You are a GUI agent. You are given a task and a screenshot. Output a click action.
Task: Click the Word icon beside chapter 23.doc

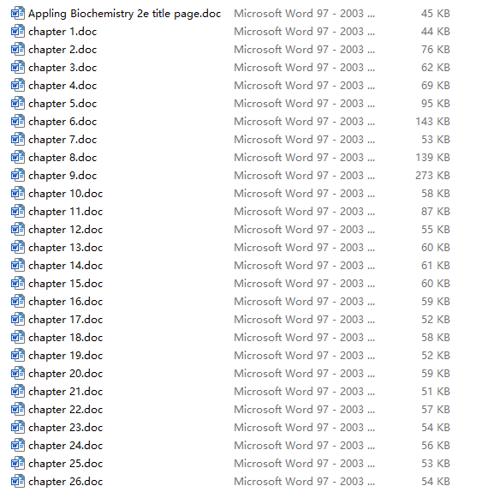18,427
